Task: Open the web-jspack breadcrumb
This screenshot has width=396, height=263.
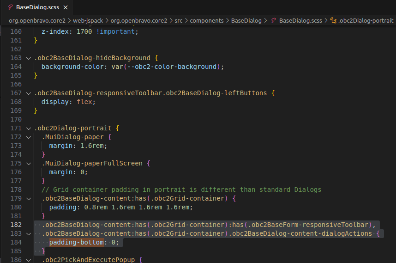Action: (x=88, y=21)
